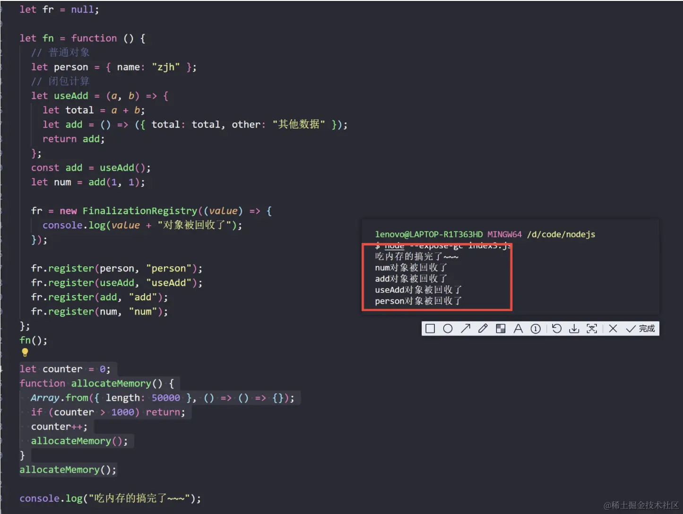Image resolution: width=683 pixels, height=514 pixels.
Task: Click the terminal output 'add对象被回收了'
Action: pos(411,279)
